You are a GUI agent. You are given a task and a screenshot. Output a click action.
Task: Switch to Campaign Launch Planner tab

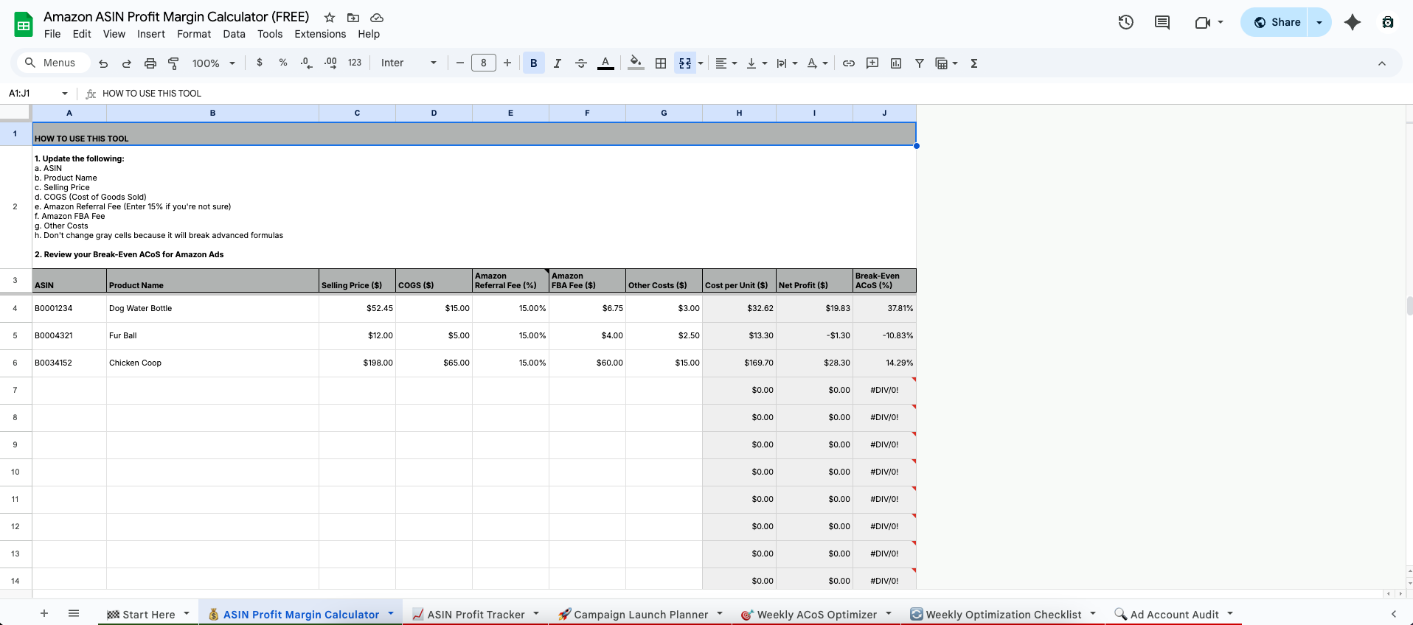click(x=641, y=615)
